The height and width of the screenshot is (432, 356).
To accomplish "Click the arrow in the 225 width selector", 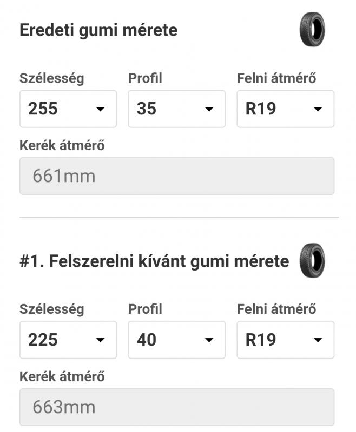I will (100, 340).
